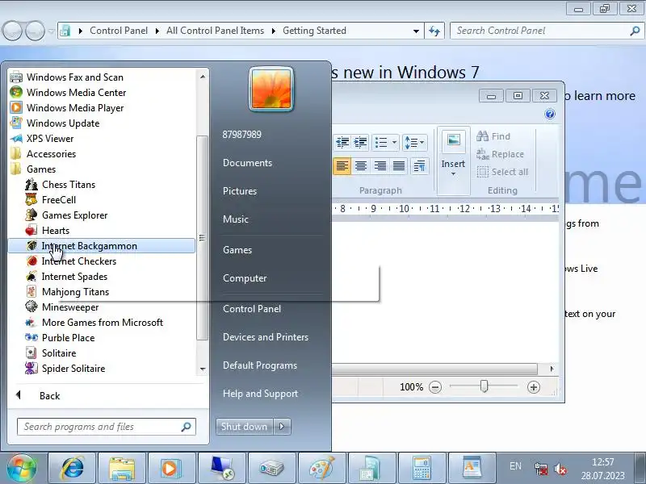Open Help and Support

tap(260, 394)
